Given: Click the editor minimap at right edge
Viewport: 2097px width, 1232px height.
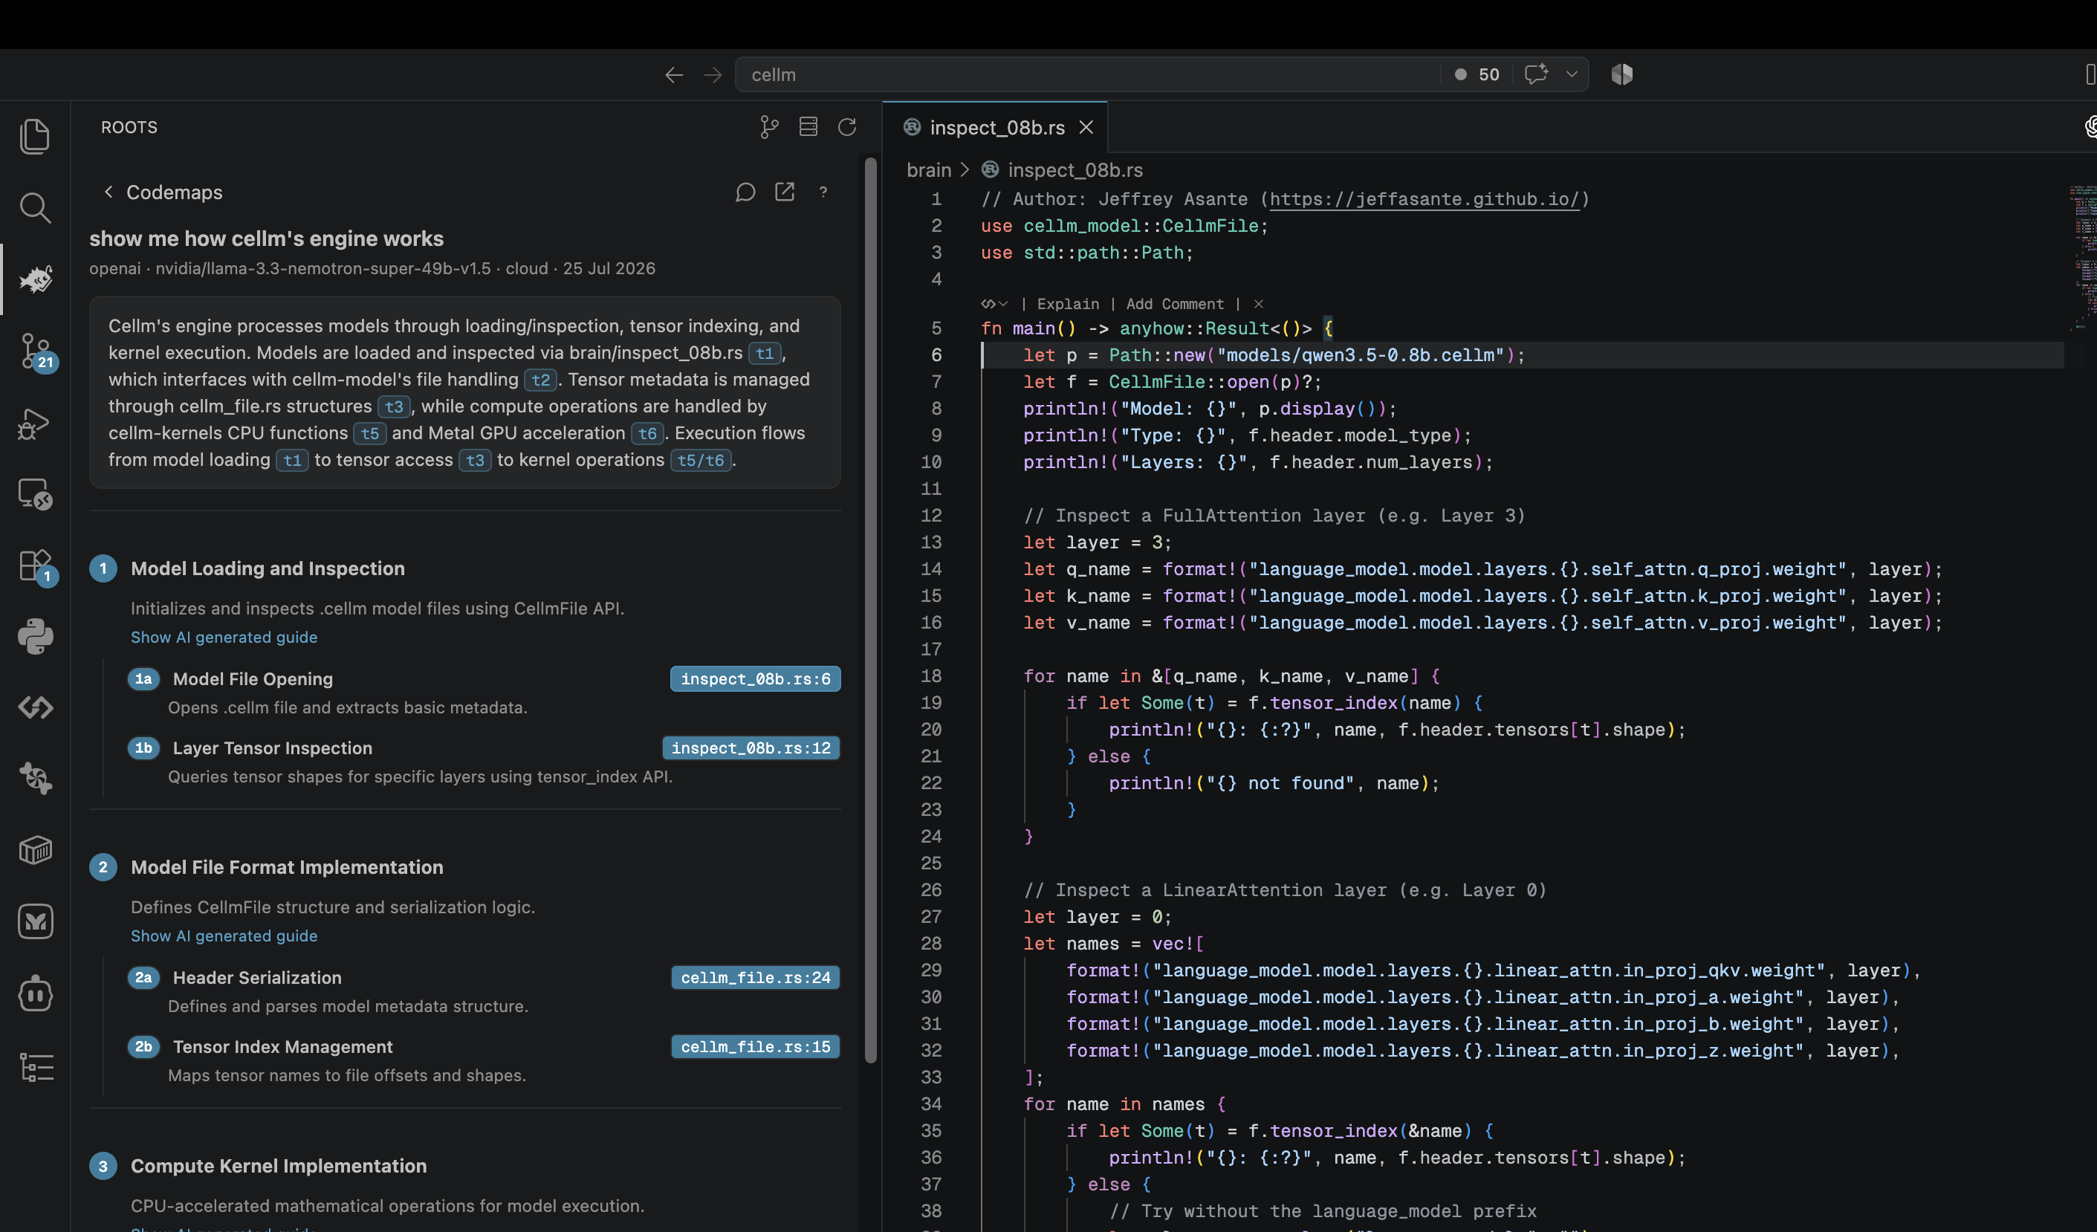Looking at the screenshot, I should (2082, 258).
